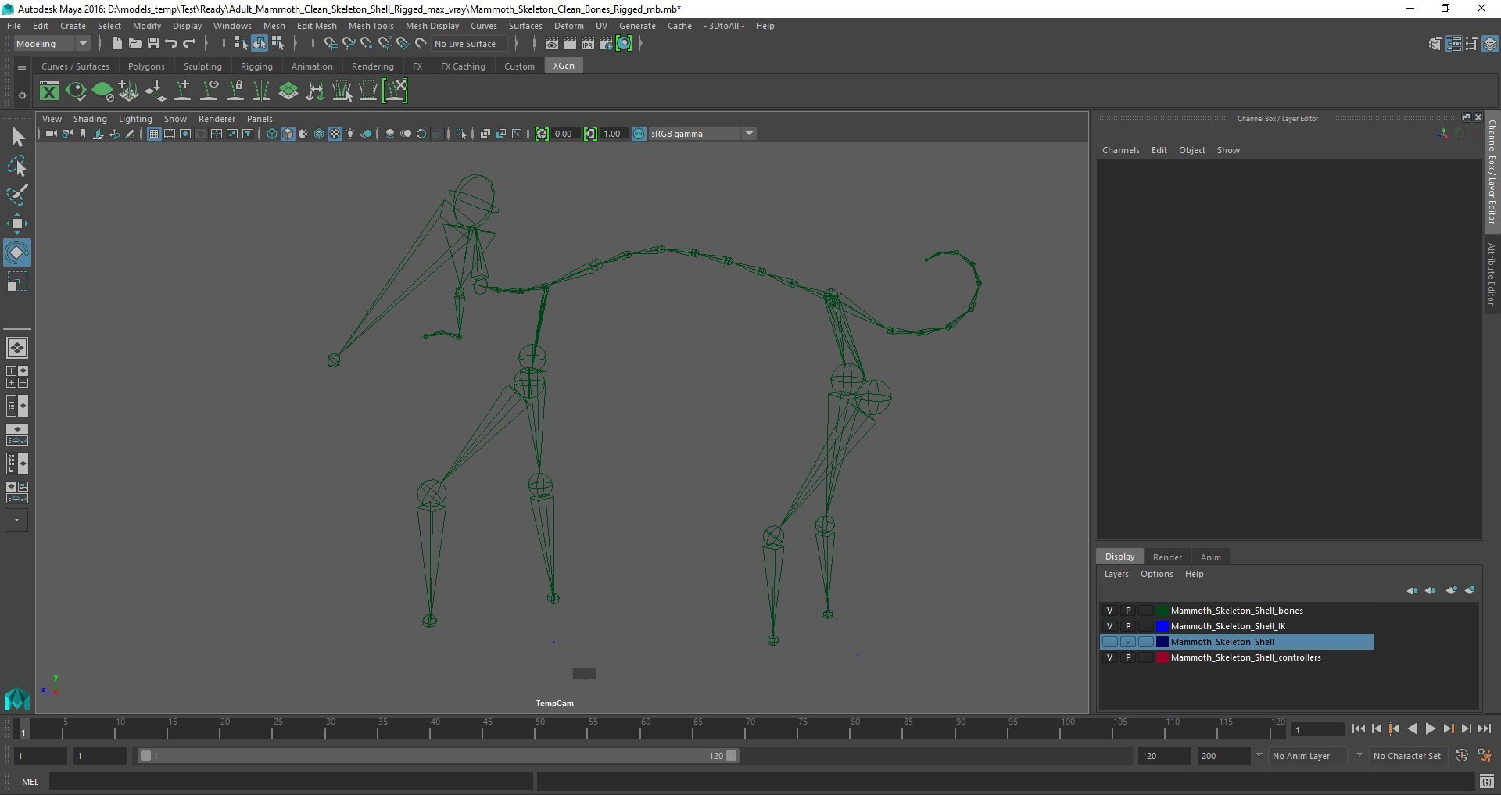Toggle visibility of Mammoth_Skeleton_Shell_controllers layer
The image size is (1501, 795).
coord(1109,657)
